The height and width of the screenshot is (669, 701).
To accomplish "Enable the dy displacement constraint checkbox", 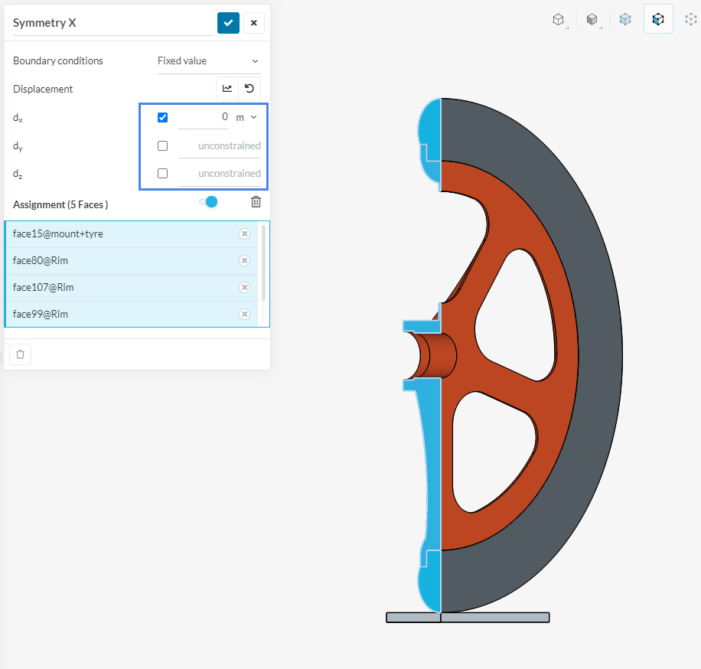I will click(x=162, y=145).
